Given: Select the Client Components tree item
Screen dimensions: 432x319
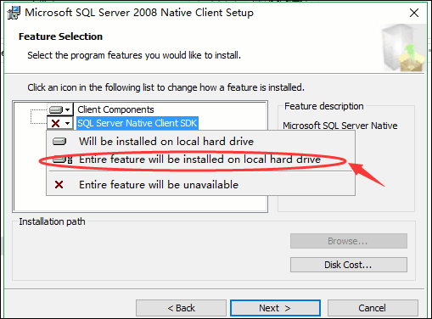Looking at the screenshot, I should [x=115, y=109].
